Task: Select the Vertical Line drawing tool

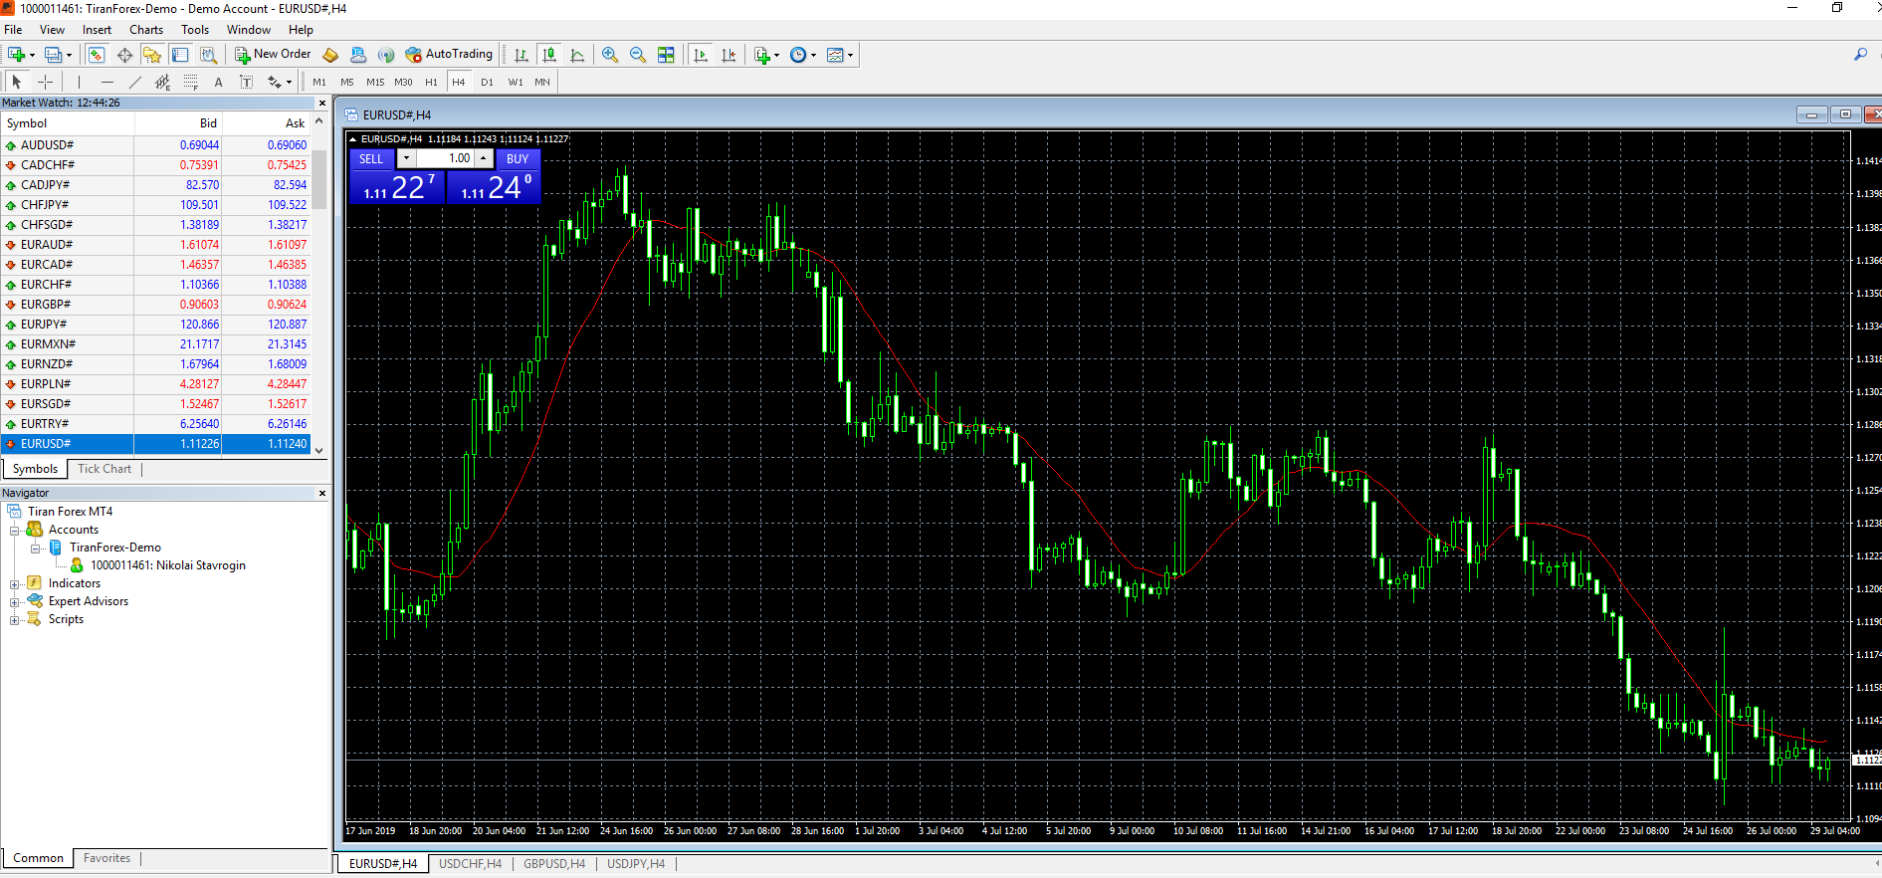Action: click(79, 82)
